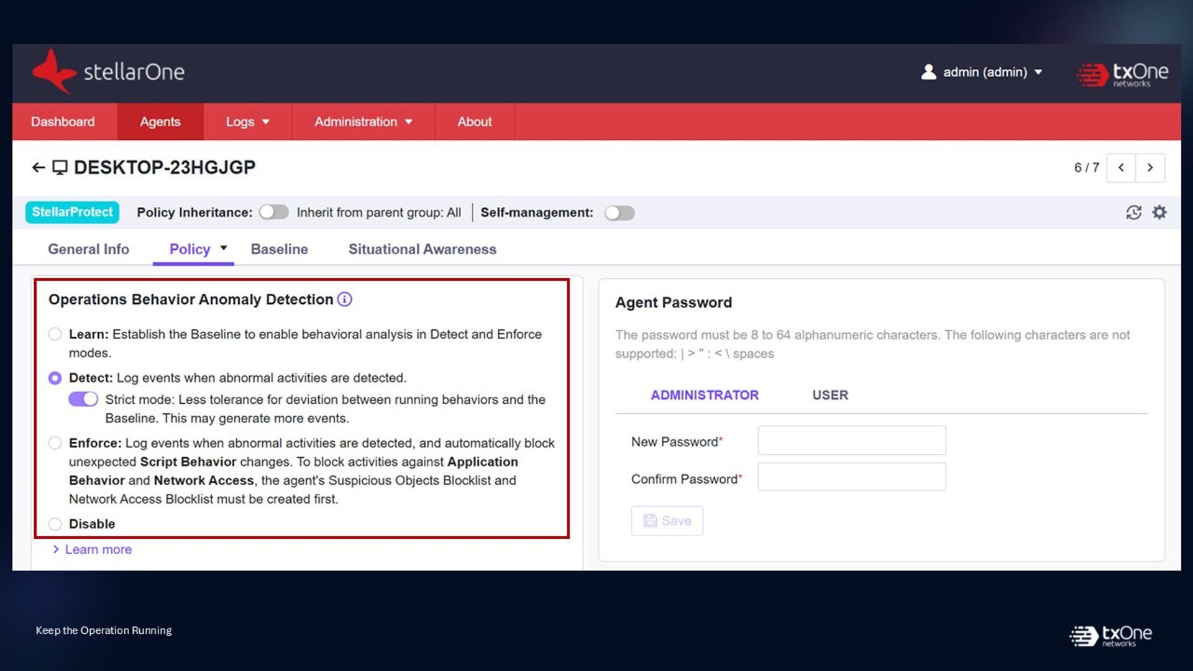
Task: Expand the Learn more section
Action: tap(92, 550)
